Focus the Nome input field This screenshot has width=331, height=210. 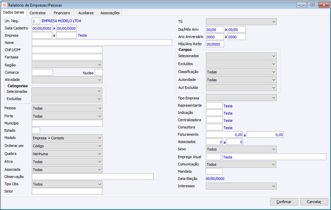click(x=102, y=42)
